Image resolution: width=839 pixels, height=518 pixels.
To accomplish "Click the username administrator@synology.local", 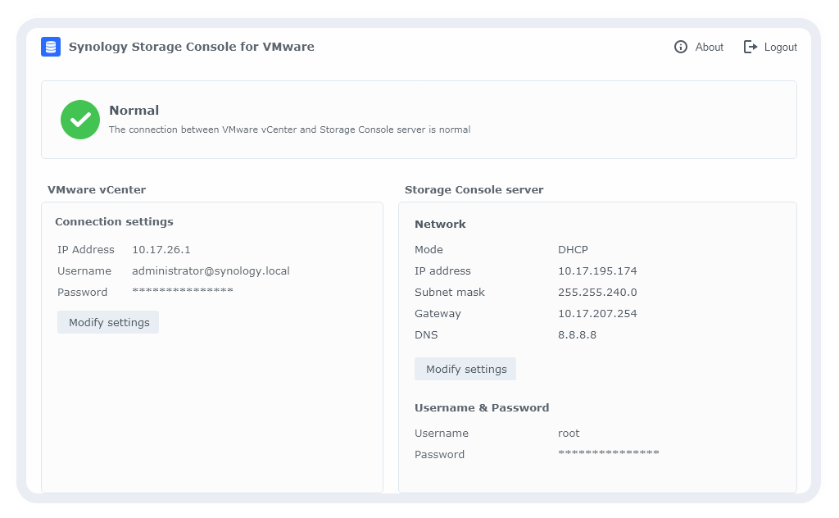I will point(211,270).
